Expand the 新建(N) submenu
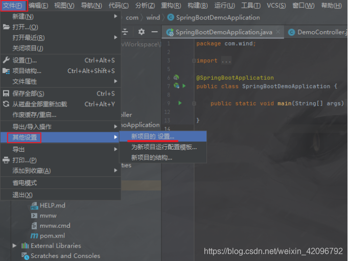Screen dimensions: 348x261 point(61,16)
